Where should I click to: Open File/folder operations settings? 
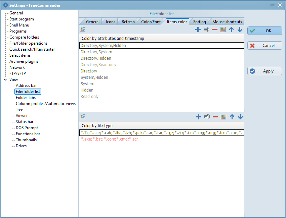[x=28, y=43]
